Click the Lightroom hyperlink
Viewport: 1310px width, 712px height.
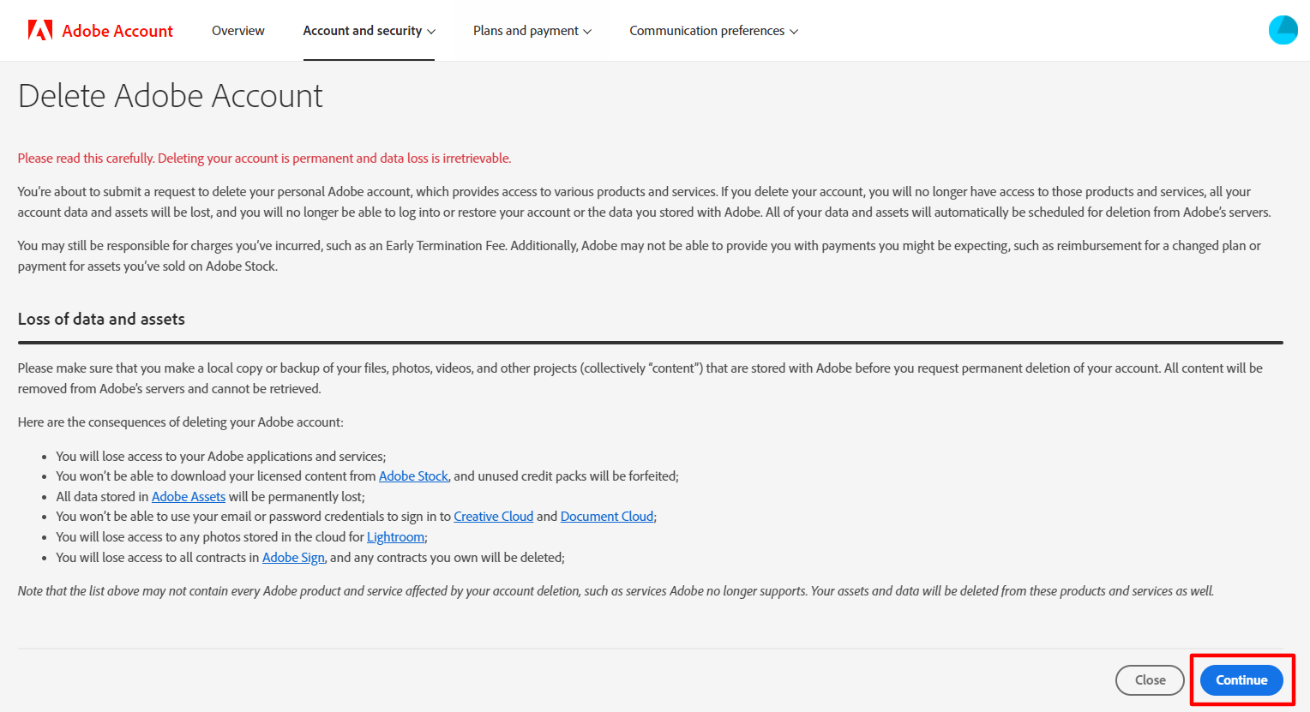click(395, 537)
